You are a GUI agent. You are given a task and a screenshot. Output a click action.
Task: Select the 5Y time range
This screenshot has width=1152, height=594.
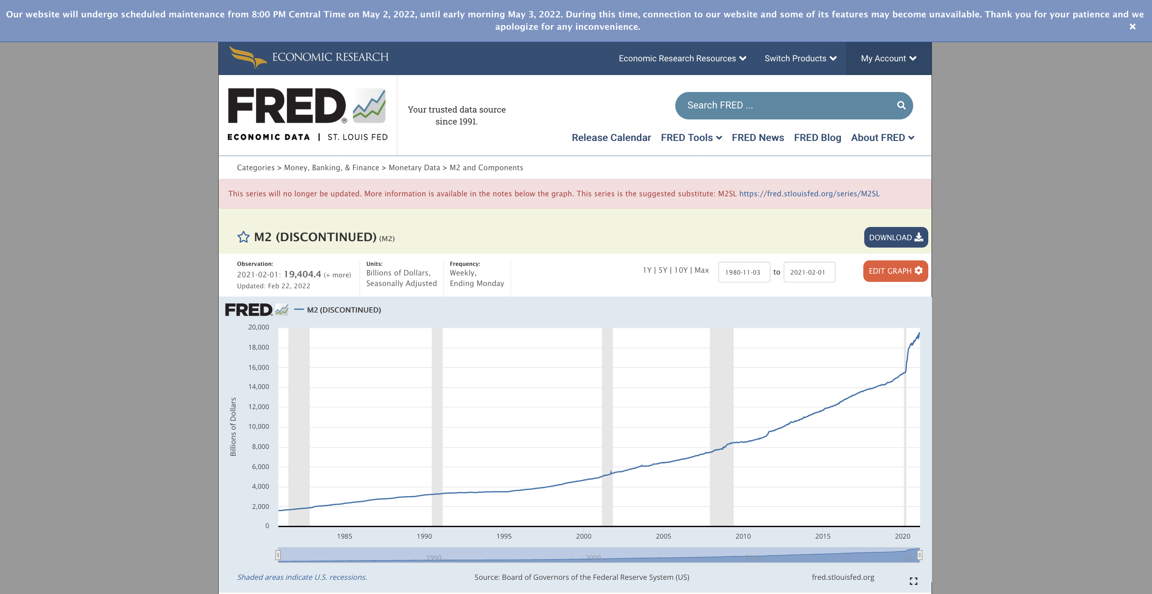(662, 270)
